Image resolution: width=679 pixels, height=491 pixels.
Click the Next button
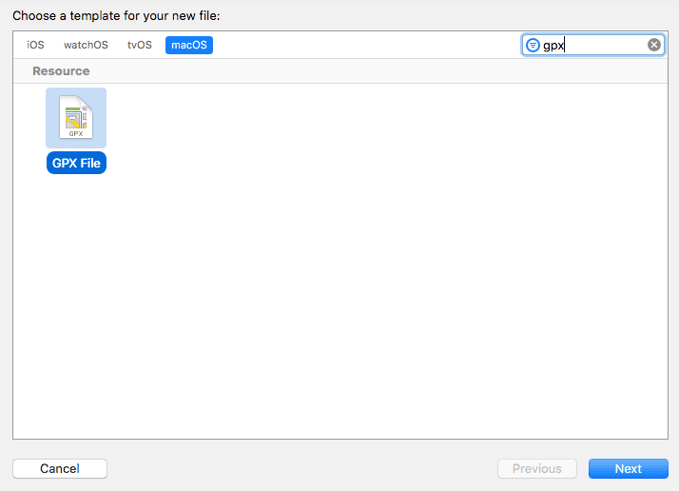point(628,468)
